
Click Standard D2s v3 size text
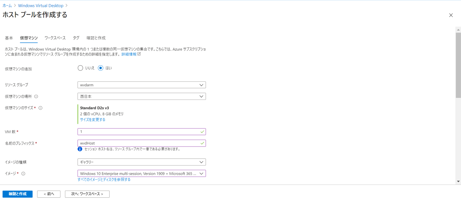pos(95,108)
